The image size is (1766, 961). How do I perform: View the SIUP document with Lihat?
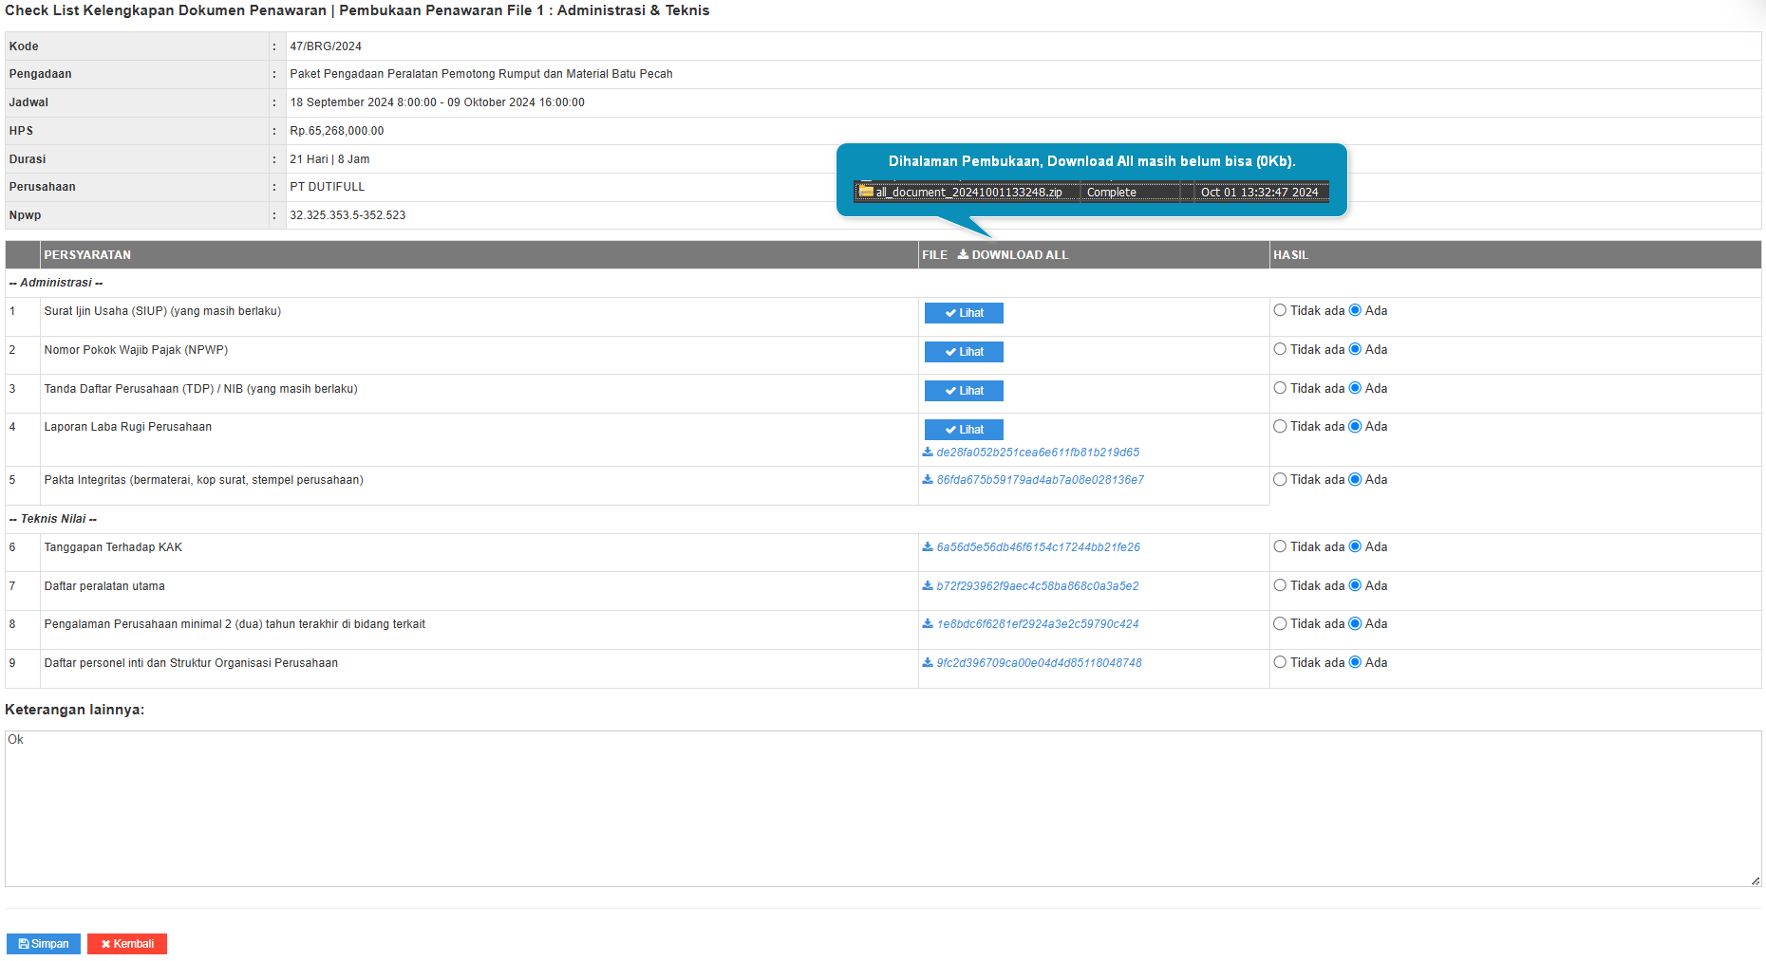click(x=964, y=313)
